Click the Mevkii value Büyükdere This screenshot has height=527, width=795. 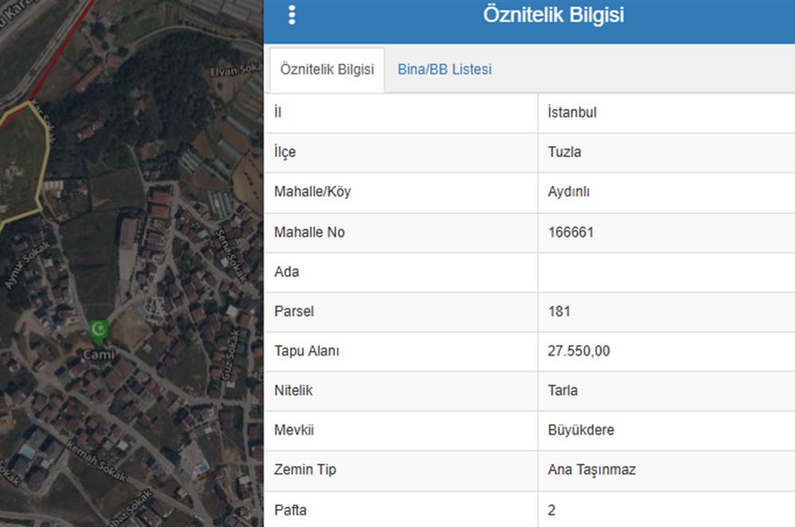(581, 430)
